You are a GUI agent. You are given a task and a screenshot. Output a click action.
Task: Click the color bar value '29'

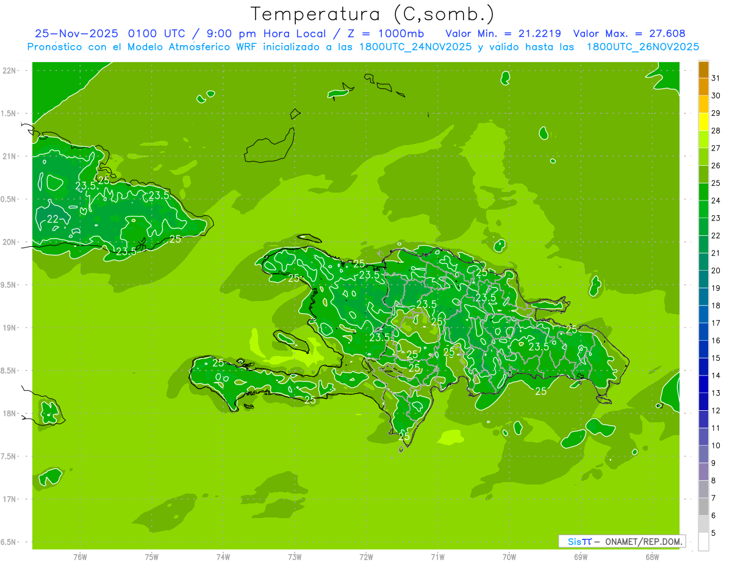(716, 113)
